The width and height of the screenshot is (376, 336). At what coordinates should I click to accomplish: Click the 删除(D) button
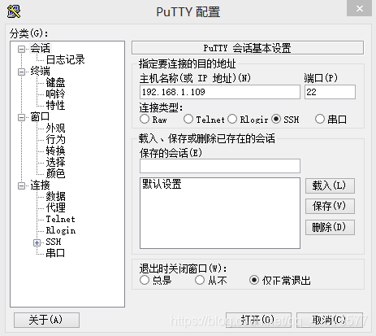coord(330,227)
